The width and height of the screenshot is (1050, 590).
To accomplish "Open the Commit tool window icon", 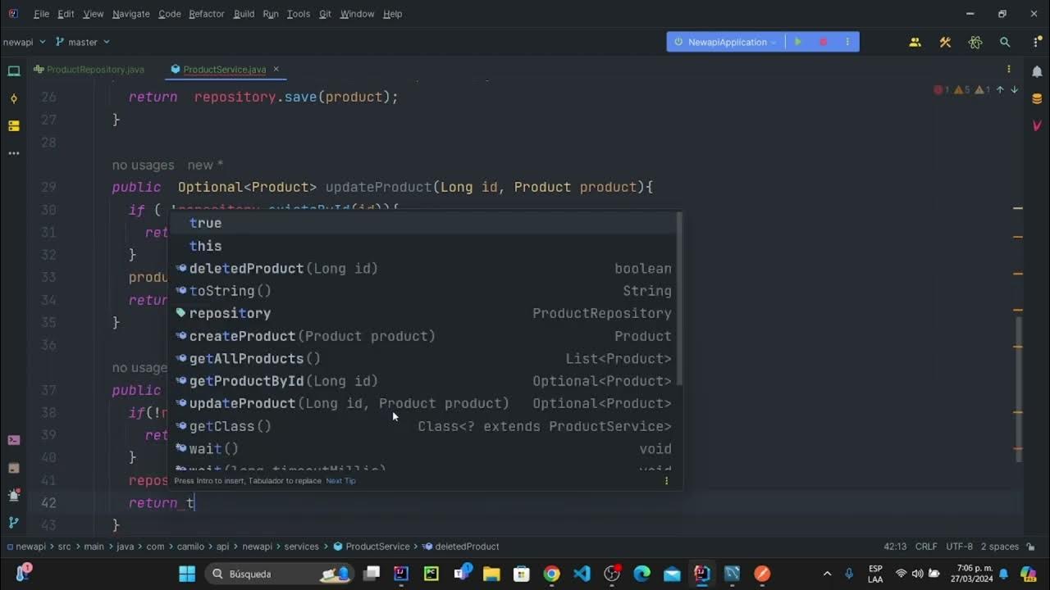I will tap(13, 98).
